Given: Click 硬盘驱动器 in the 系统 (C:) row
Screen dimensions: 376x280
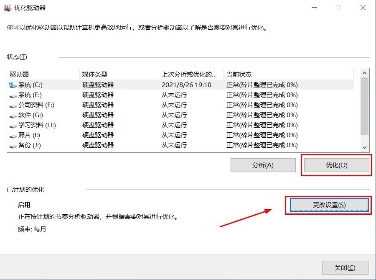Looking at the screenshot, I should [x=98, y=85].
